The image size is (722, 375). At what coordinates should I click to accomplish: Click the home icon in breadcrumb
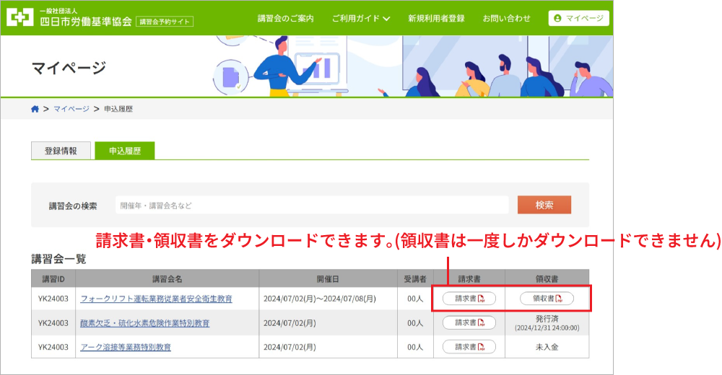[35, 109]
